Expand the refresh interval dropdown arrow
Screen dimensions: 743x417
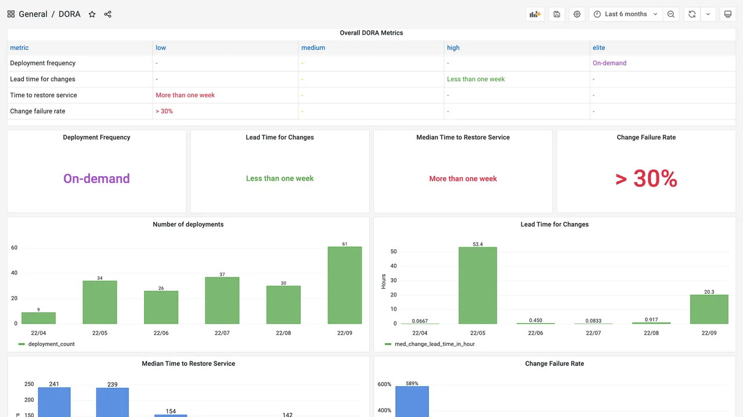point(708,14)
